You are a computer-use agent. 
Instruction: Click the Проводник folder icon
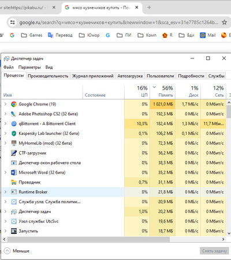tap(14, 182)
